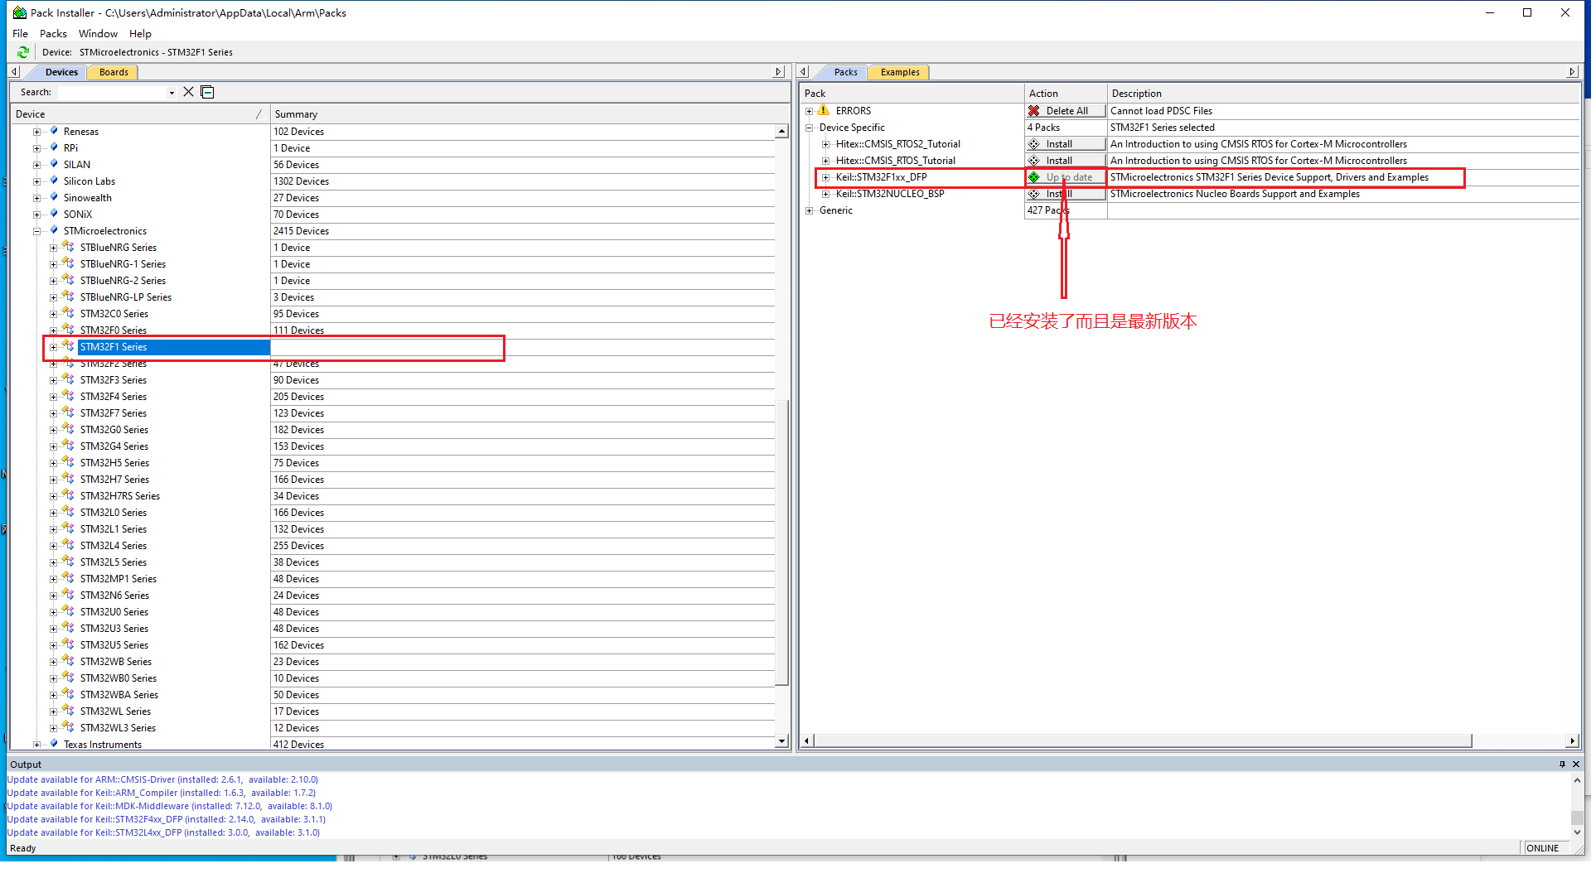
Task: Click the green refresh packs toolbar icon
Action: point(23,52)
